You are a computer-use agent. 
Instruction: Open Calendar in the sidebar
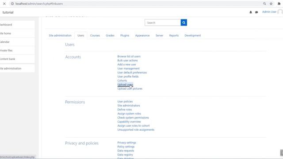click(x=17, y=42)
